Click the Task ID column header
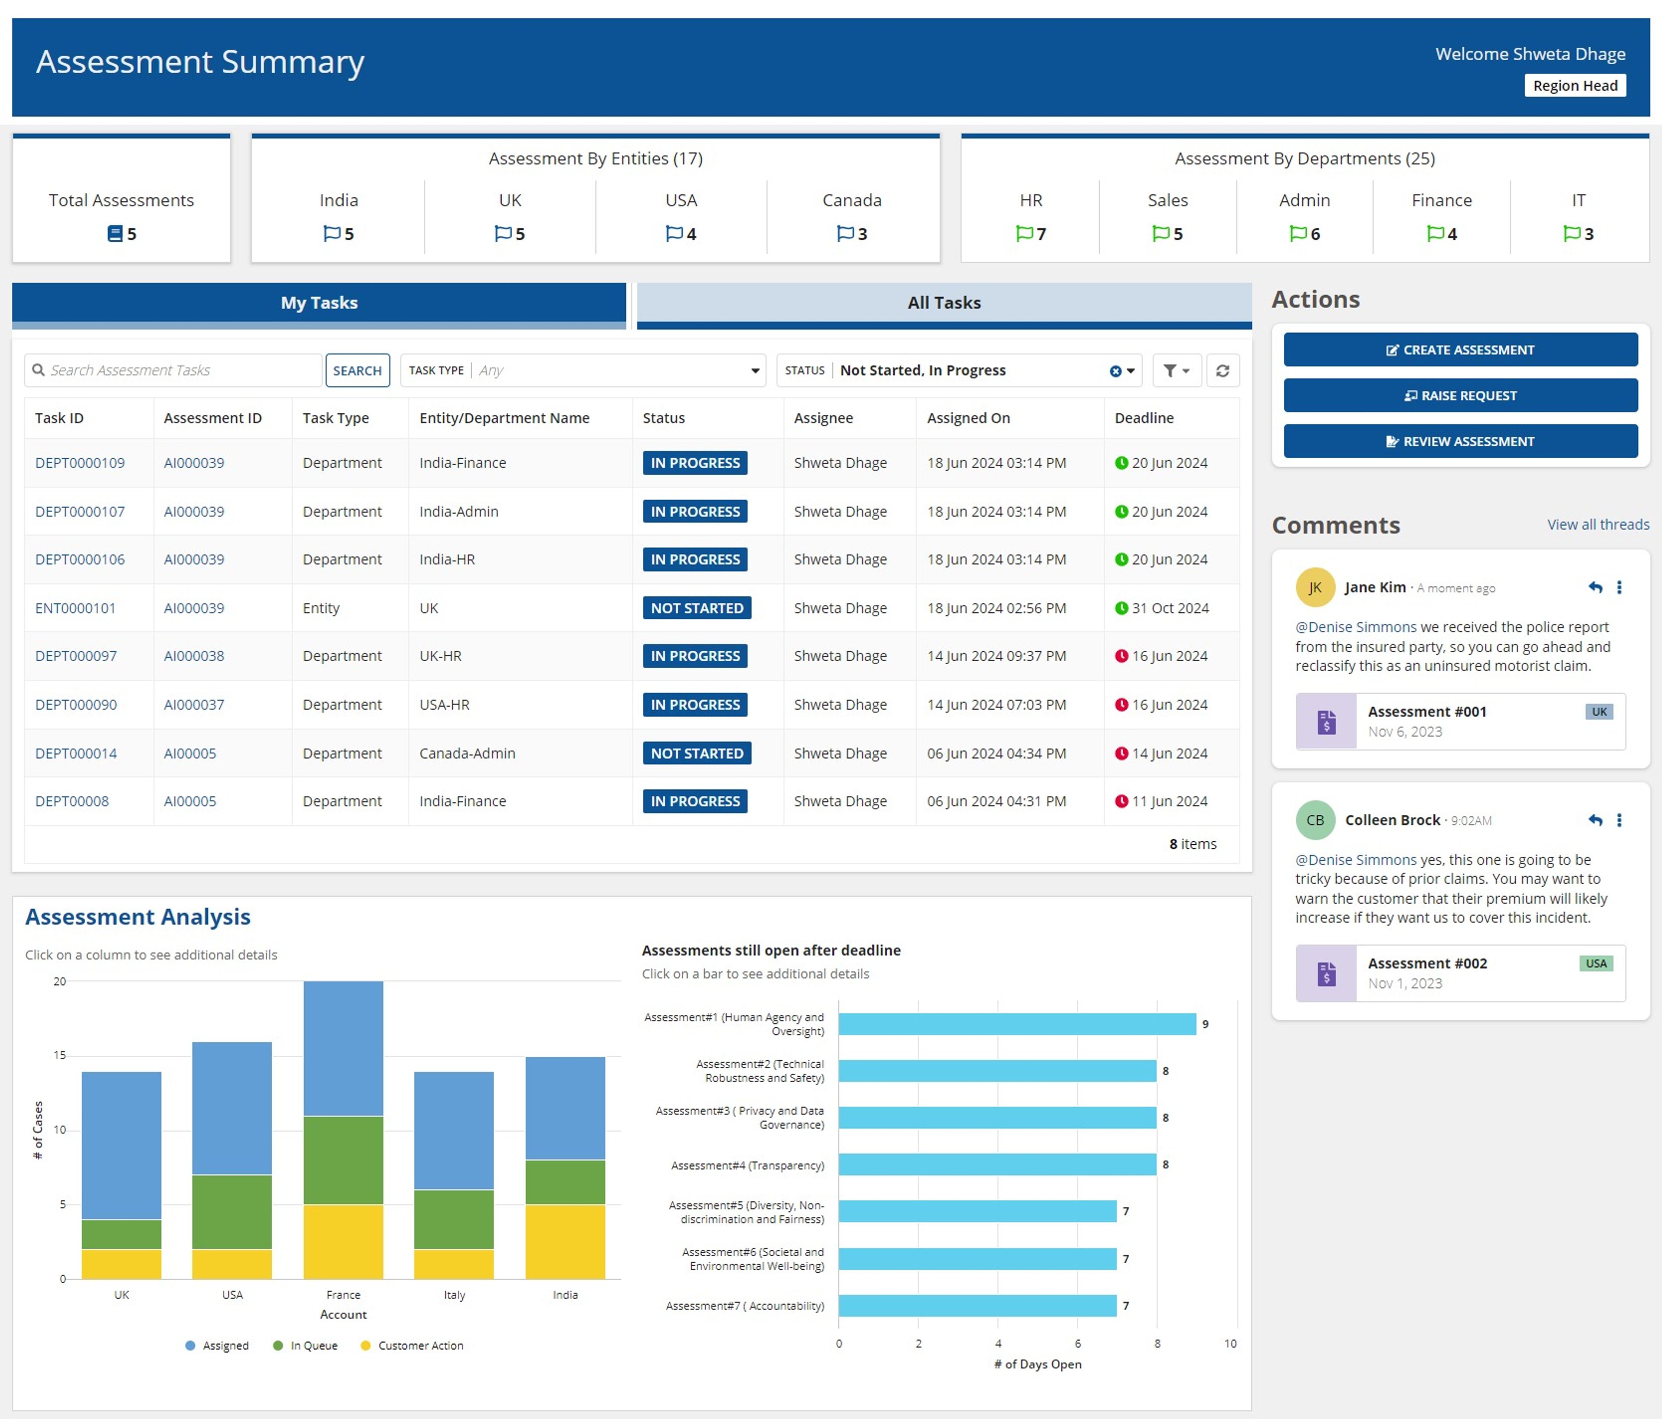 point(59,418)
